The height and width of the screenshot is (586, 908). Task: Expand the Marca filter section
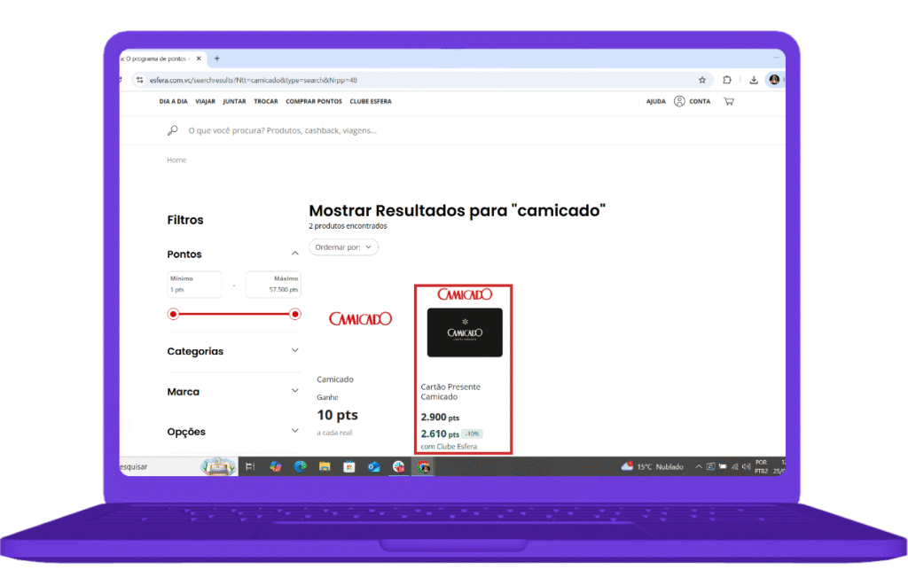coord(294,391)
